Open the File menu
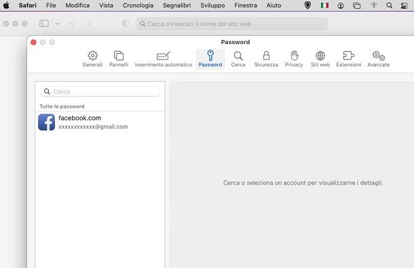This screenshot has width=414, height=268. (x=51, y=5)
